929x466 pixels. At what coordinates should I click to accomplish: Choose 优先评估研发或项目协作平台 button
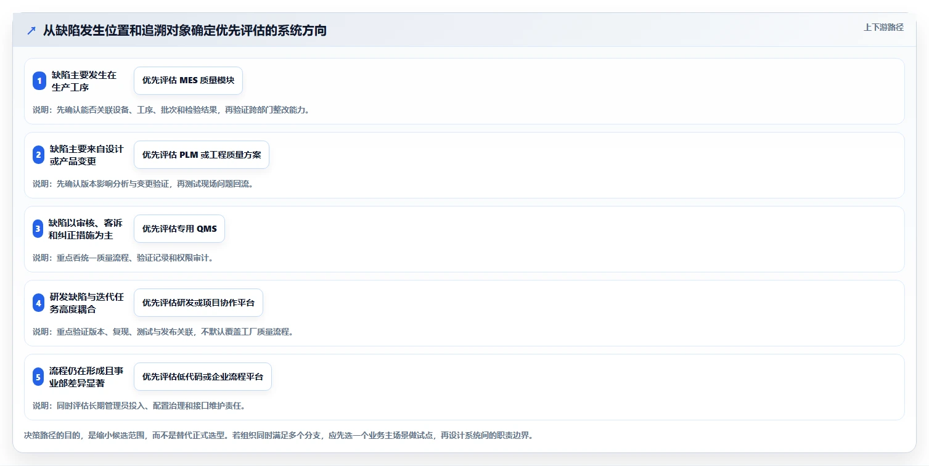click(x=198, y=303)
